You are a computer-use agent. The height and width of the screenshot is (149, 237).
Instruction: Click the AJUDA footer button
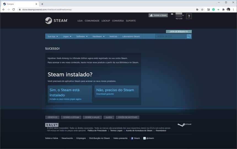coord(109,117)
